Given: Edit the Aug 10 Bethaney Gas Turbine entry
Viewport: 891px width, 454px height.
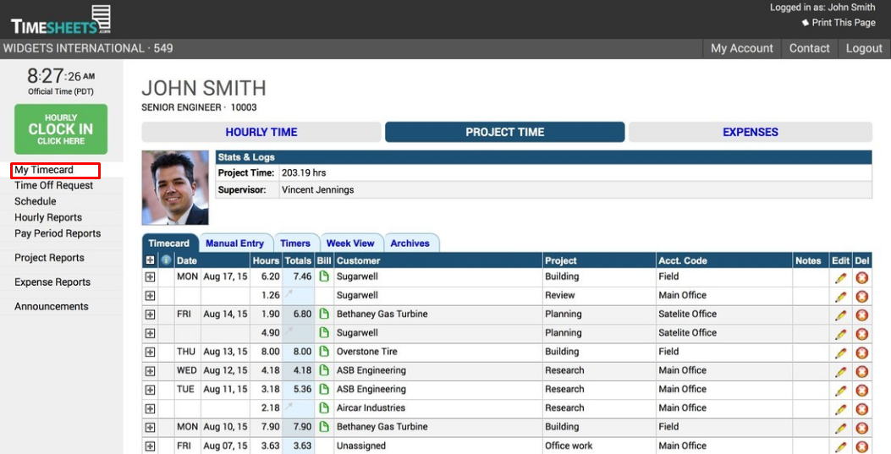Looking at the screenshot, I should [840, 427].
